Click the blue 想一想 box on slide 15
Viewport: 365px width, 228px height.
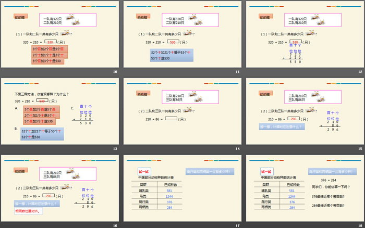[282, 126]
